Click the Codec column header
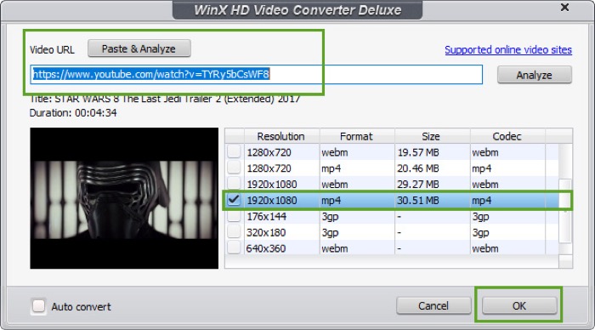The image size is (595, 330). pyautogui.click(x=507, y=136)
